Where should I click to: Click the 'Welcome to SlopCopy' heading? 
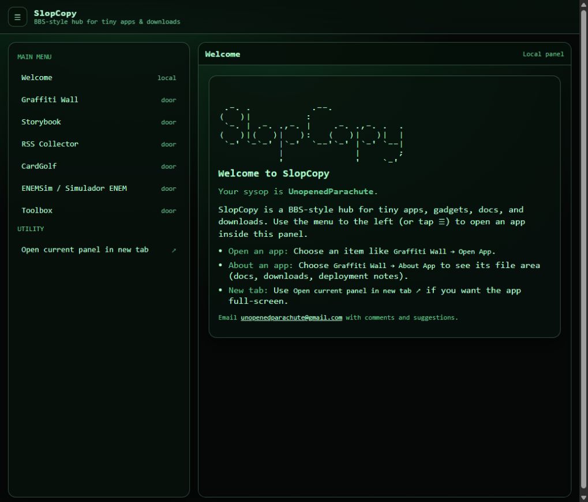[274, 173]
